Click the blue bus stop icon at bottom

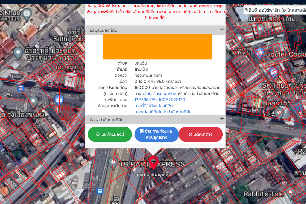click(x=100, y=191)
